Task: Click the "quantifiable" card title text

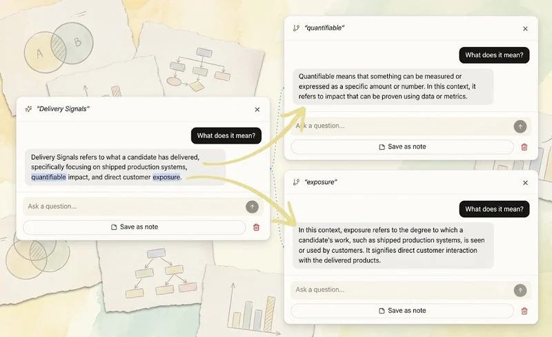Action: [x=324, y=28]
